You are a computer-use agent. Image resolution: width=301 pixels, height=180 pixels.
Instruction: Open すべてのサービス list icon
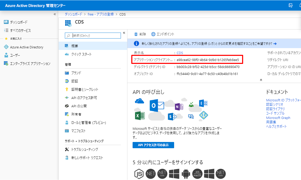(6, 30)
